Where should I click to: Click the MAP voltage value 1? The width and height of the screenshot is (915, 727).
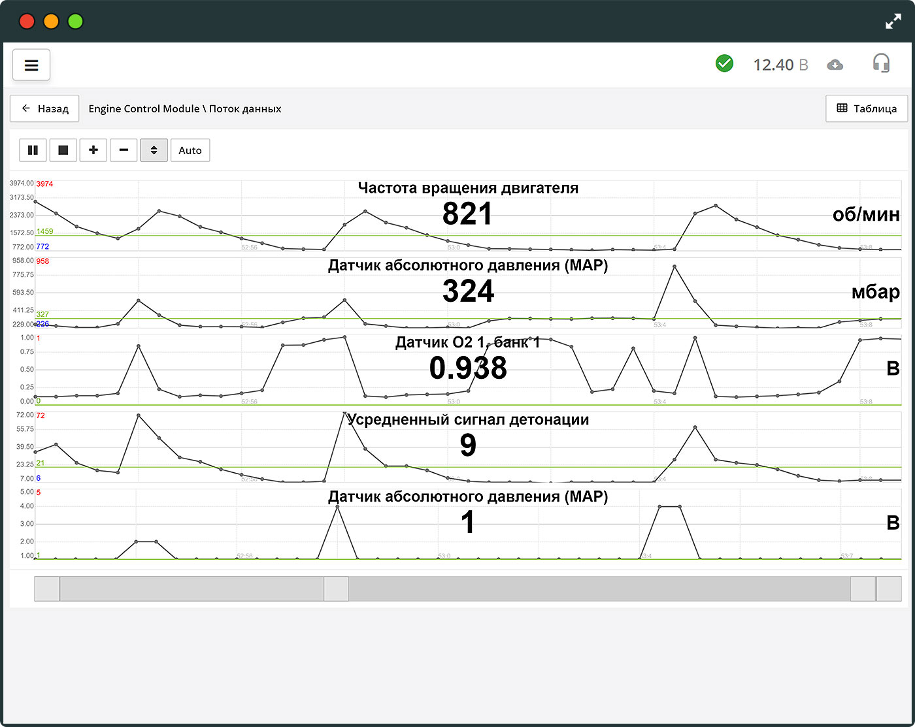[x=468, y=523]
